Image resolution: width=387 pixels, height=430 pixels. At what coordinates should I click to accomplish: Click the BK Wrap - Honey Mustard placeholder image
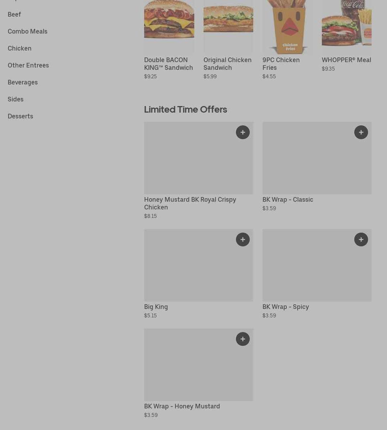pyautogui.click(x=199, y=365)
